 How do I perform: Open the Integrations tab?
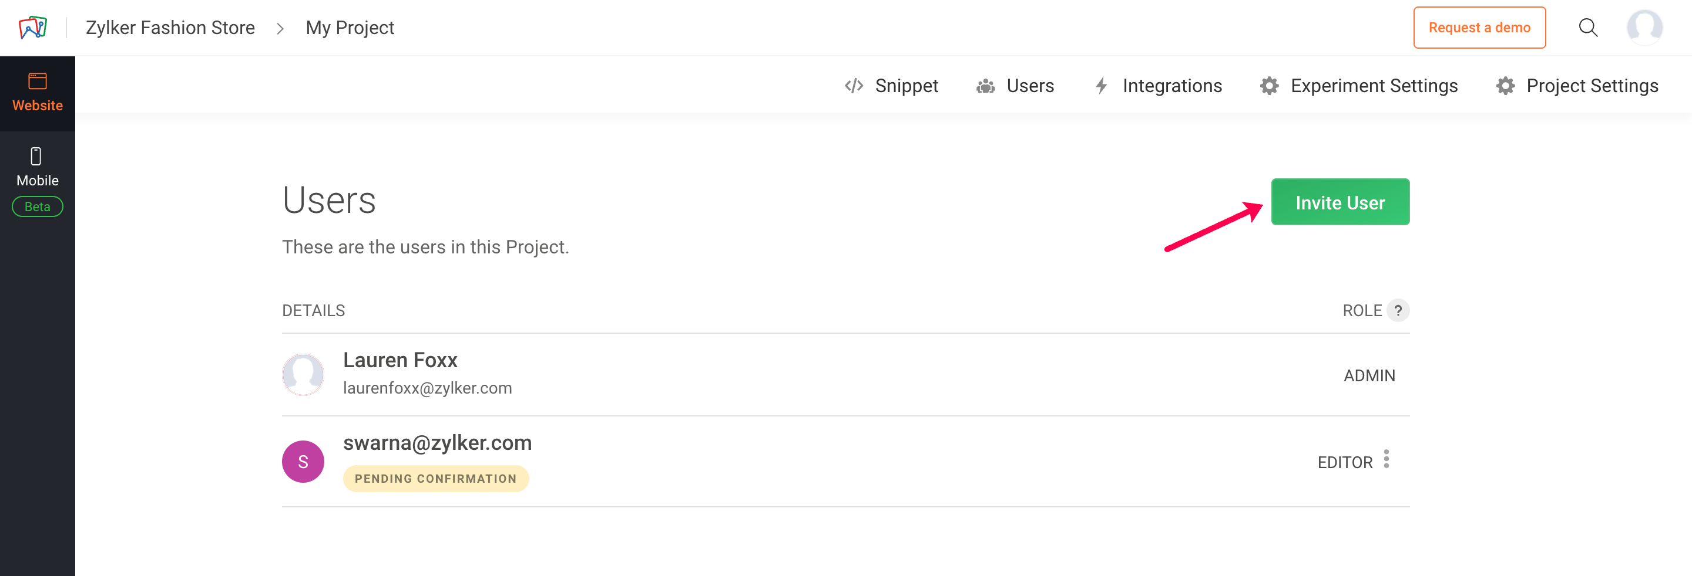1172,86
